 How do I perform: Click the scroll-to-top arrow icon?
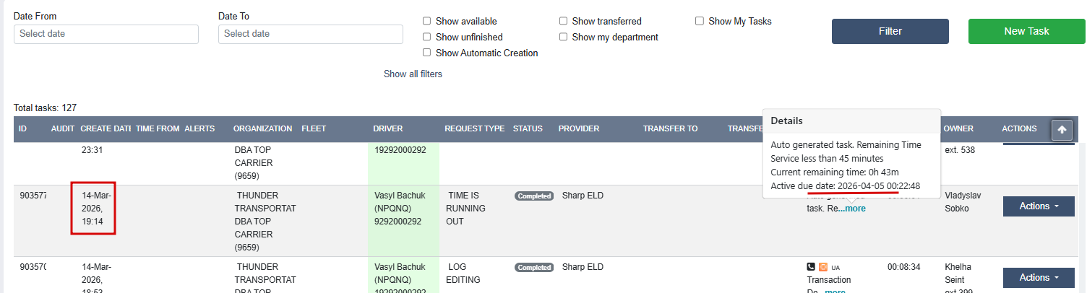click(x=1061, y=130)
